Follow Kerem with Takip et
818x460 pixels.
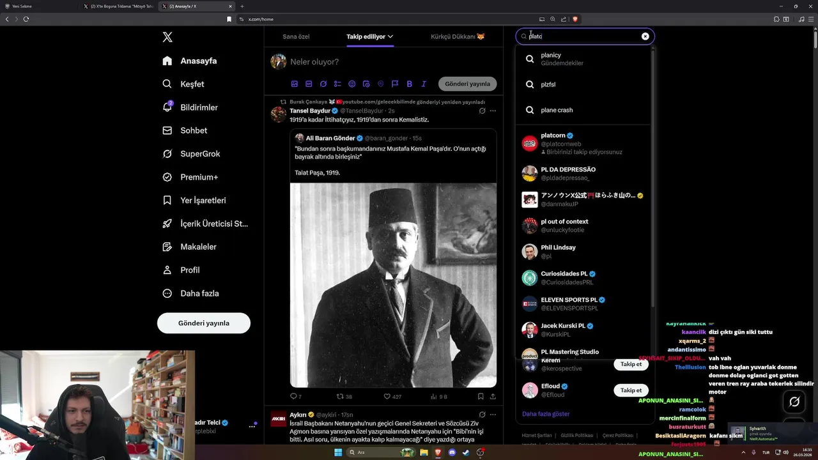click(x=631, y=364)
